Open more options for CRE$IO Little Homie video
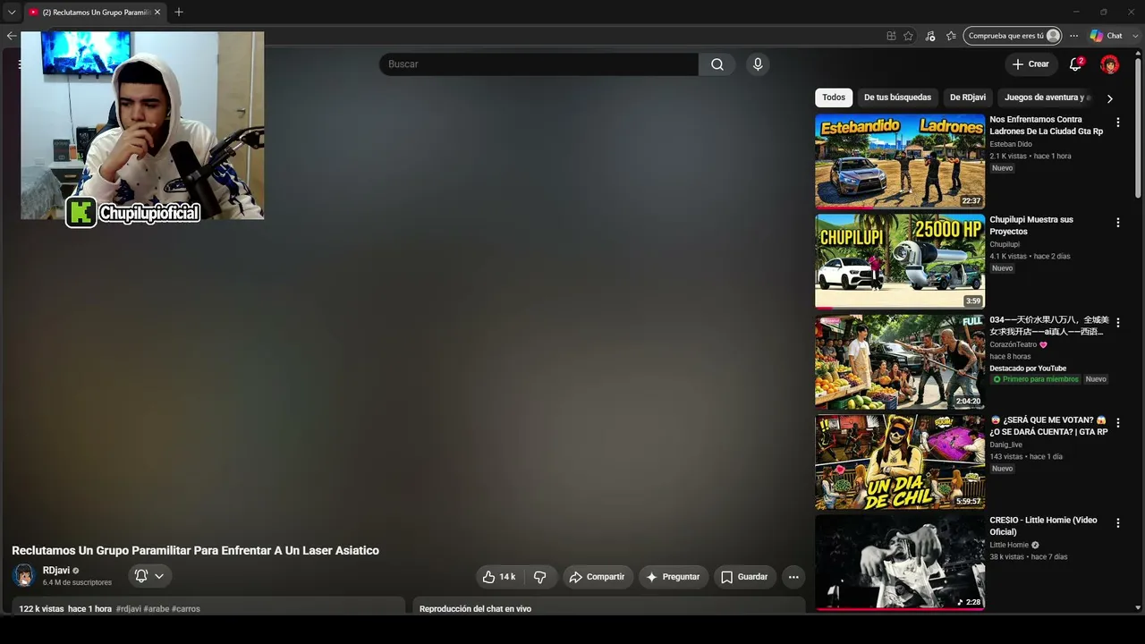Viewport: 1145px width, 644px height. click(1117, 523)
